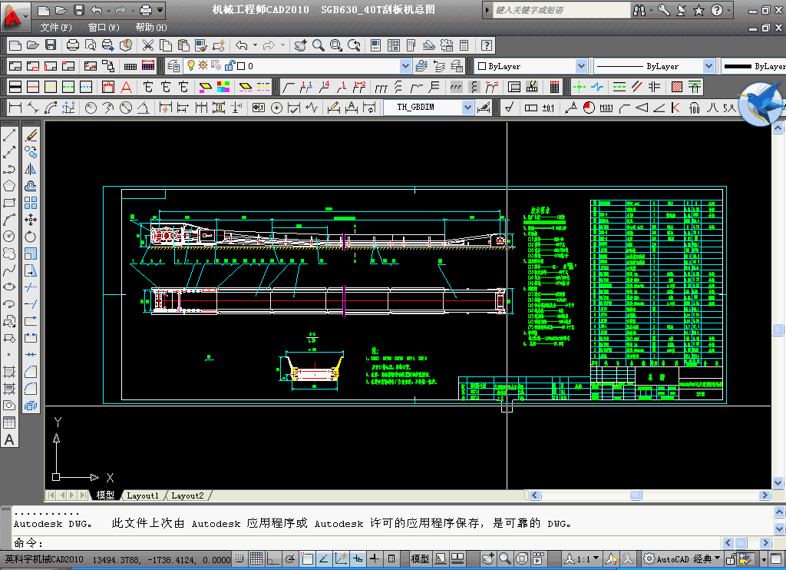This screenshot has width=786, height=570.
Task: Click the Help question mark toolbar icon
Action: (486, 45)
